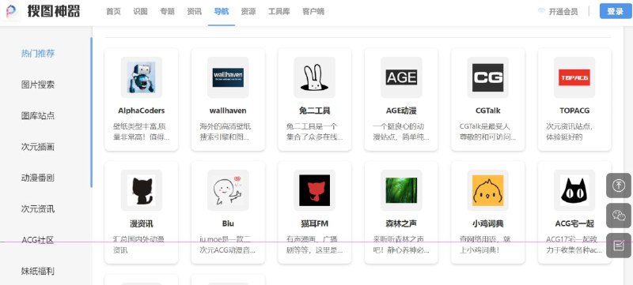Click the CGTalk card title

click(x=487, y=111)
